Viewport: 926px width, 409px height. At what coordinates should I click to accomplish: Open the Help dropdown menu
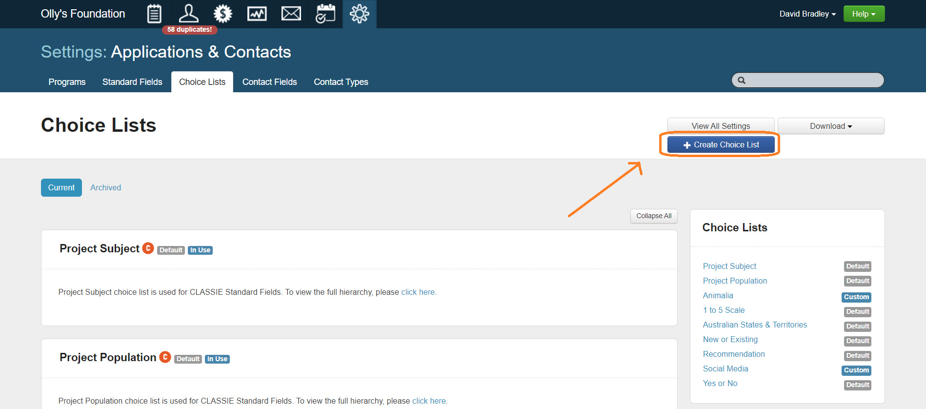click(x=864, y=14)
